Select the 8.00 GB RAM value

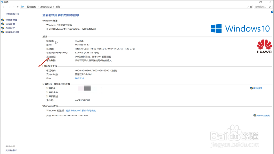pos(87,53)
